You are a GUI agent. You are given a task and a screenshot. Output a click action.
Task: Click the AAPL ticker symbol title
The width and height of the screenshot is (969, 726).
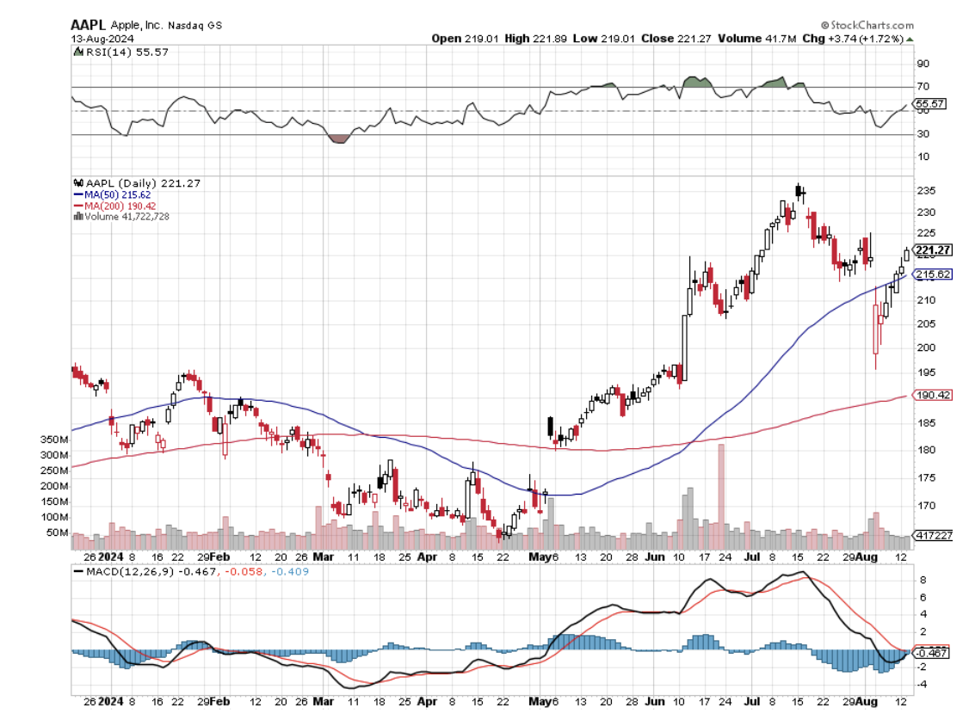(x=89, y=25)
